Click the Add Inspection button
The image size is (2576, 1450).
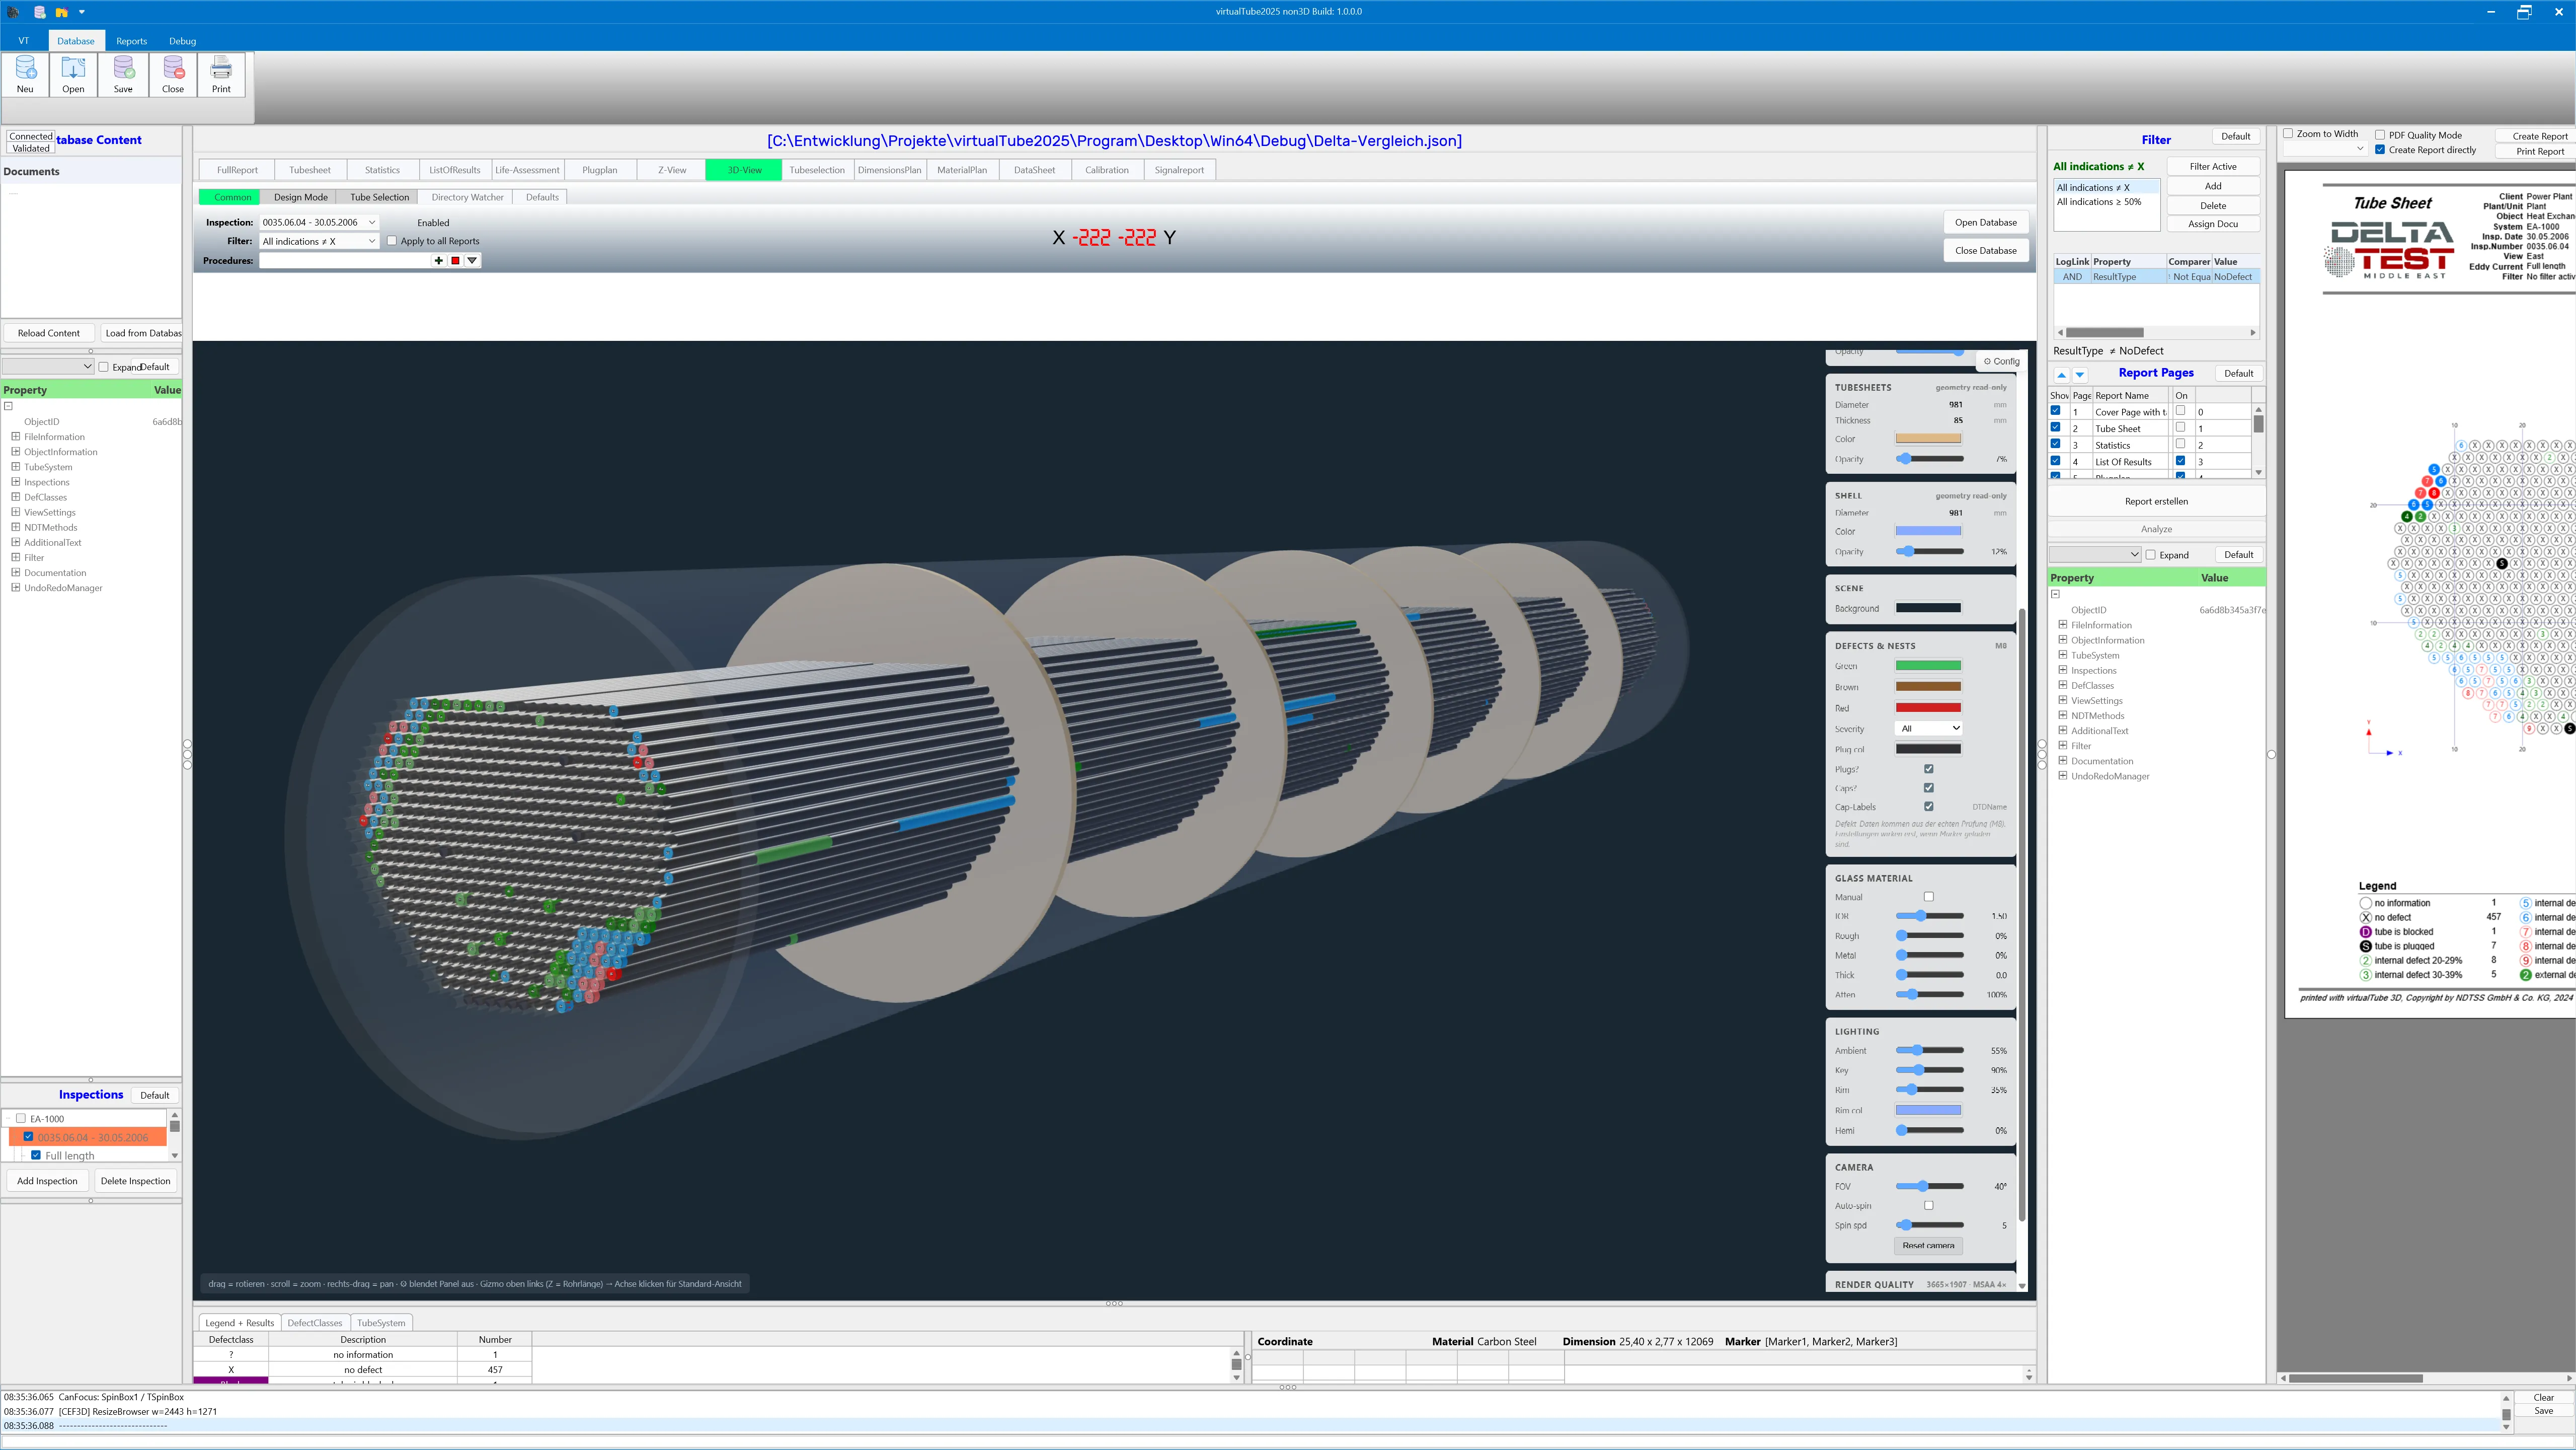[x=47, y=1181]
